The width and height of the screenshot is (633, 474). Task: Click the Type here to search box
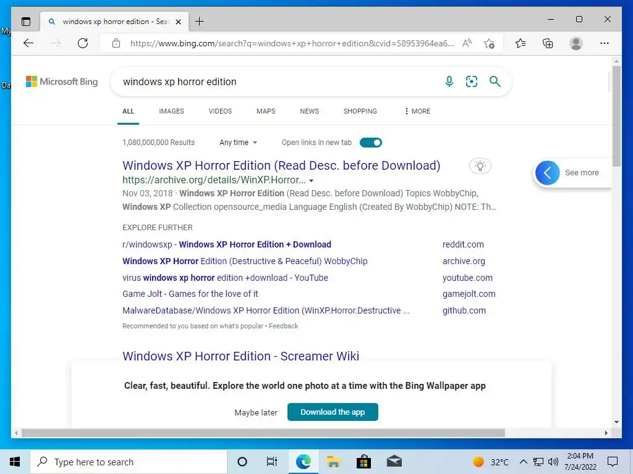129,462
